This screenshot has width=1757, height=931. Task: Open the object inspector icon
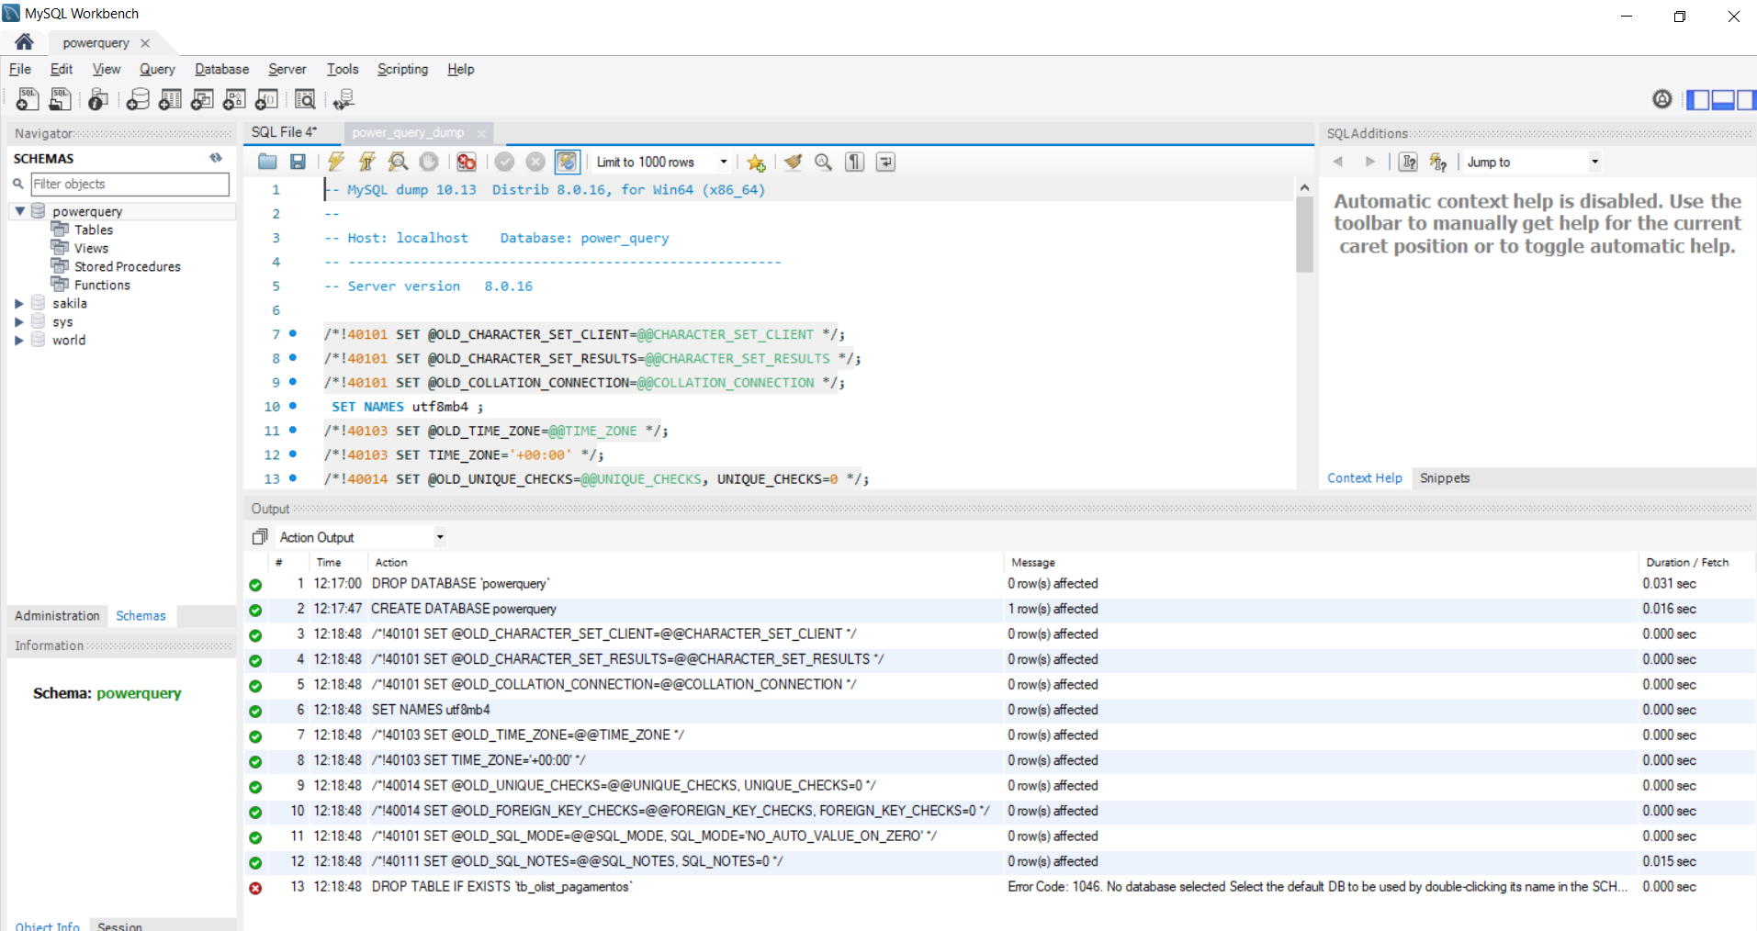point(98,98)
